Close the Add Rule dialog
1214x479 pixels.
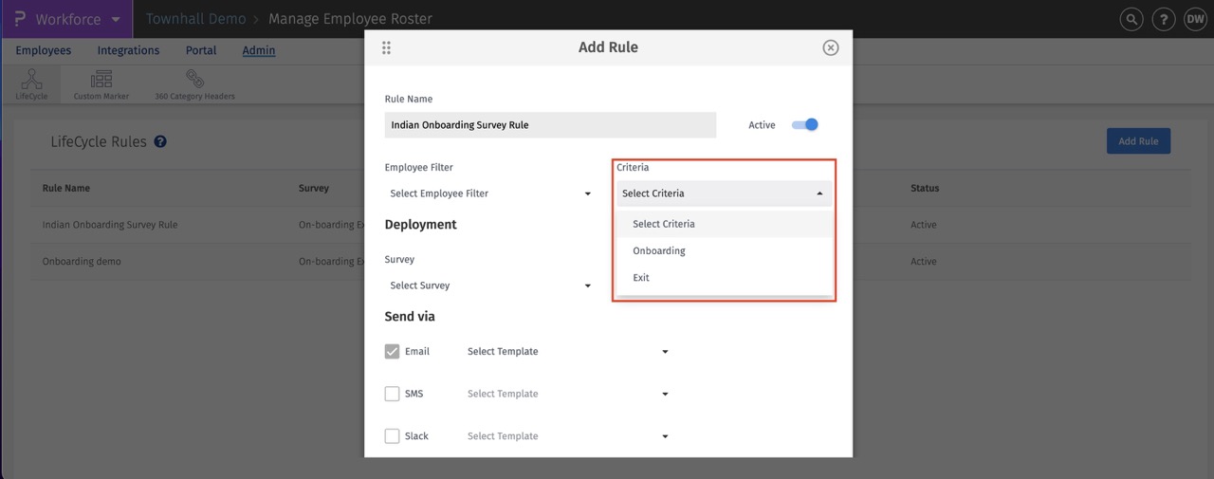pos(830,47)
